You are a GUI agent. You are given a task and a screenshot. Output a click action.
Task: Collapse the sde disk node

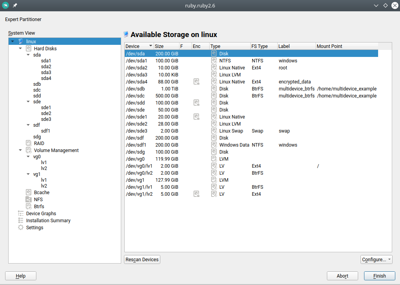pyautogui.click(x=28, y=101)
